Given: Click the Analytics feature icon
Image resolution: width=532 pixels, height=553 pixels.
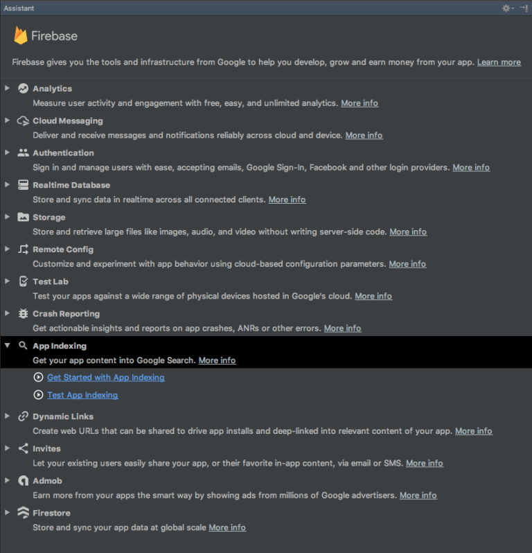Looking at the screenshot, I should (24, 89).
